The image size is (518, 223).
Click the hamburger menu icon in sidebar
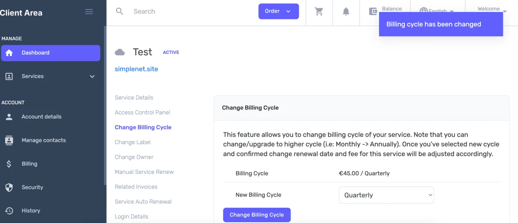[x=89, y=12]
